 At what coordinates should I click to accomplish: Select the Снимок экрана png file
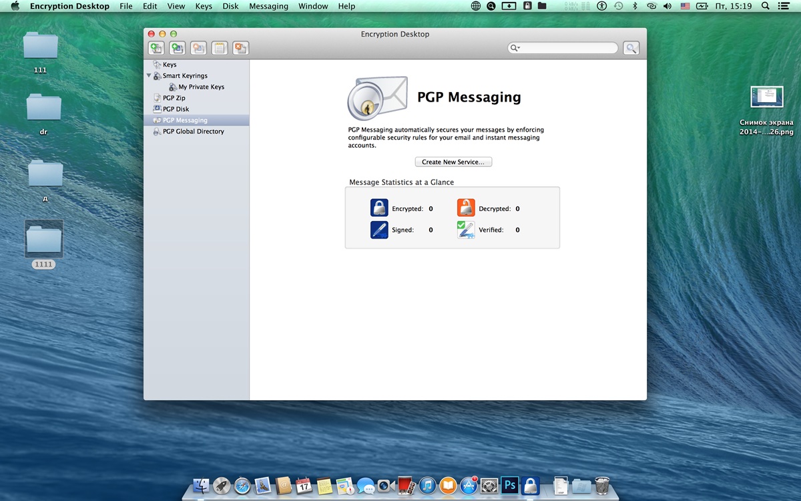point(766,97)
